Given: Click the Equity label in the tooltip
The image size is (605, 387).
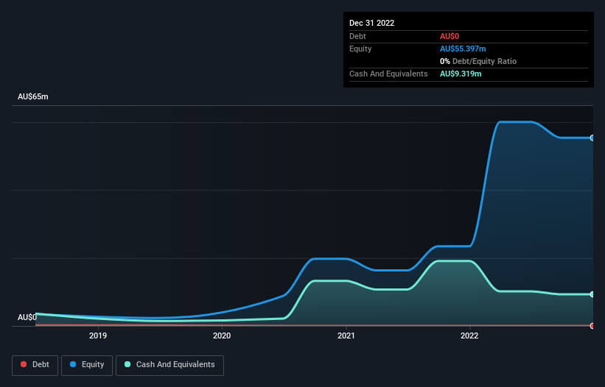Looking at the screenshot, I should [360, 49].
